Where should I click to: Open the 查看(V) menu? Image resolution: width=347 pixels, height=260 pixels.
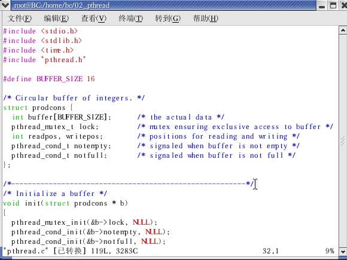tap(94, 19)
